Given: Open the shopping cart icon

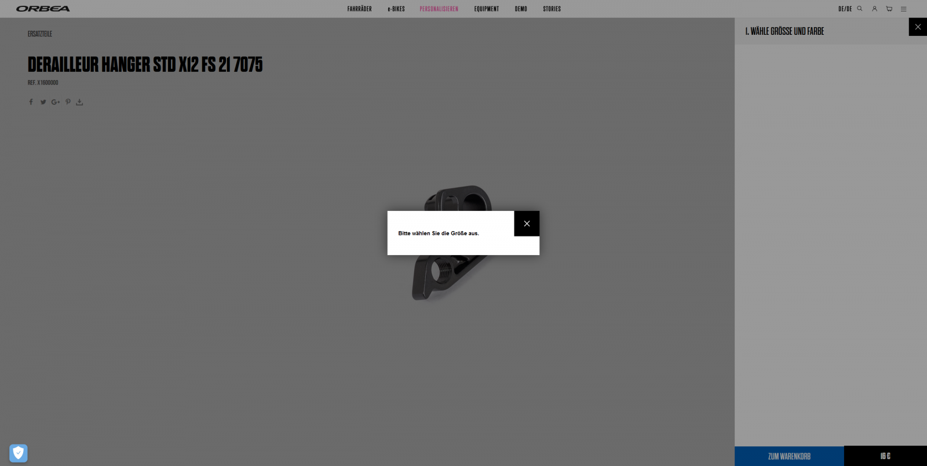Looking at the screenshot, I should pyautogui.click(x=889, y=9).
